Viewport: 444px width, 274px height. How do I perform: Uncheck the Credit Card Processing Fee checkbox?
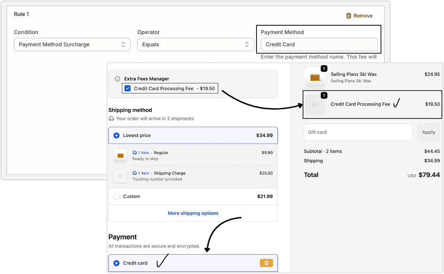tap(127, 88)
